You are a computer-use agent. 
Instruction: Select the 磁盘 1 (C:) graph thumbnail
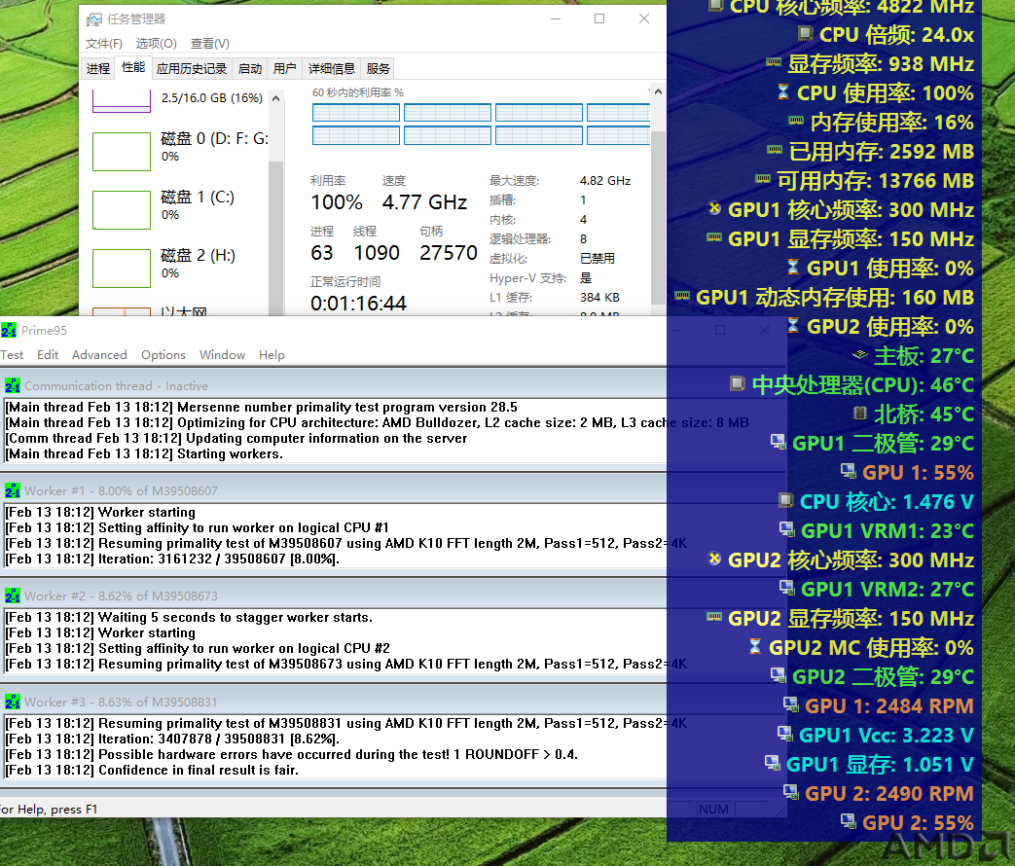tap(122, 210)
